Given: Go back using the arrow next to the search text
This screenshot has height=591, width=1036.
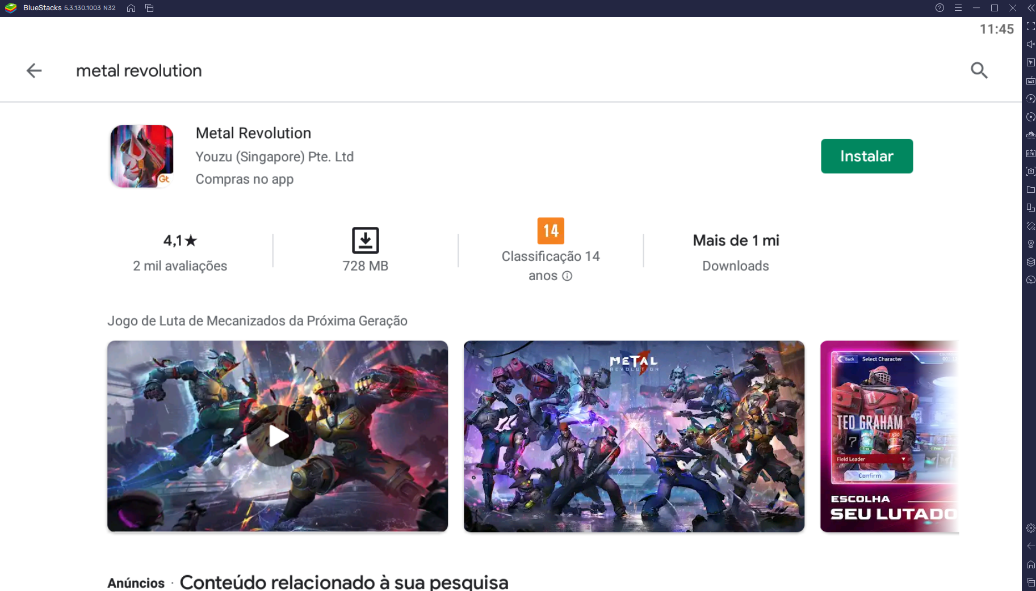Looking at the screenshot, I should [x=34, y=70].
